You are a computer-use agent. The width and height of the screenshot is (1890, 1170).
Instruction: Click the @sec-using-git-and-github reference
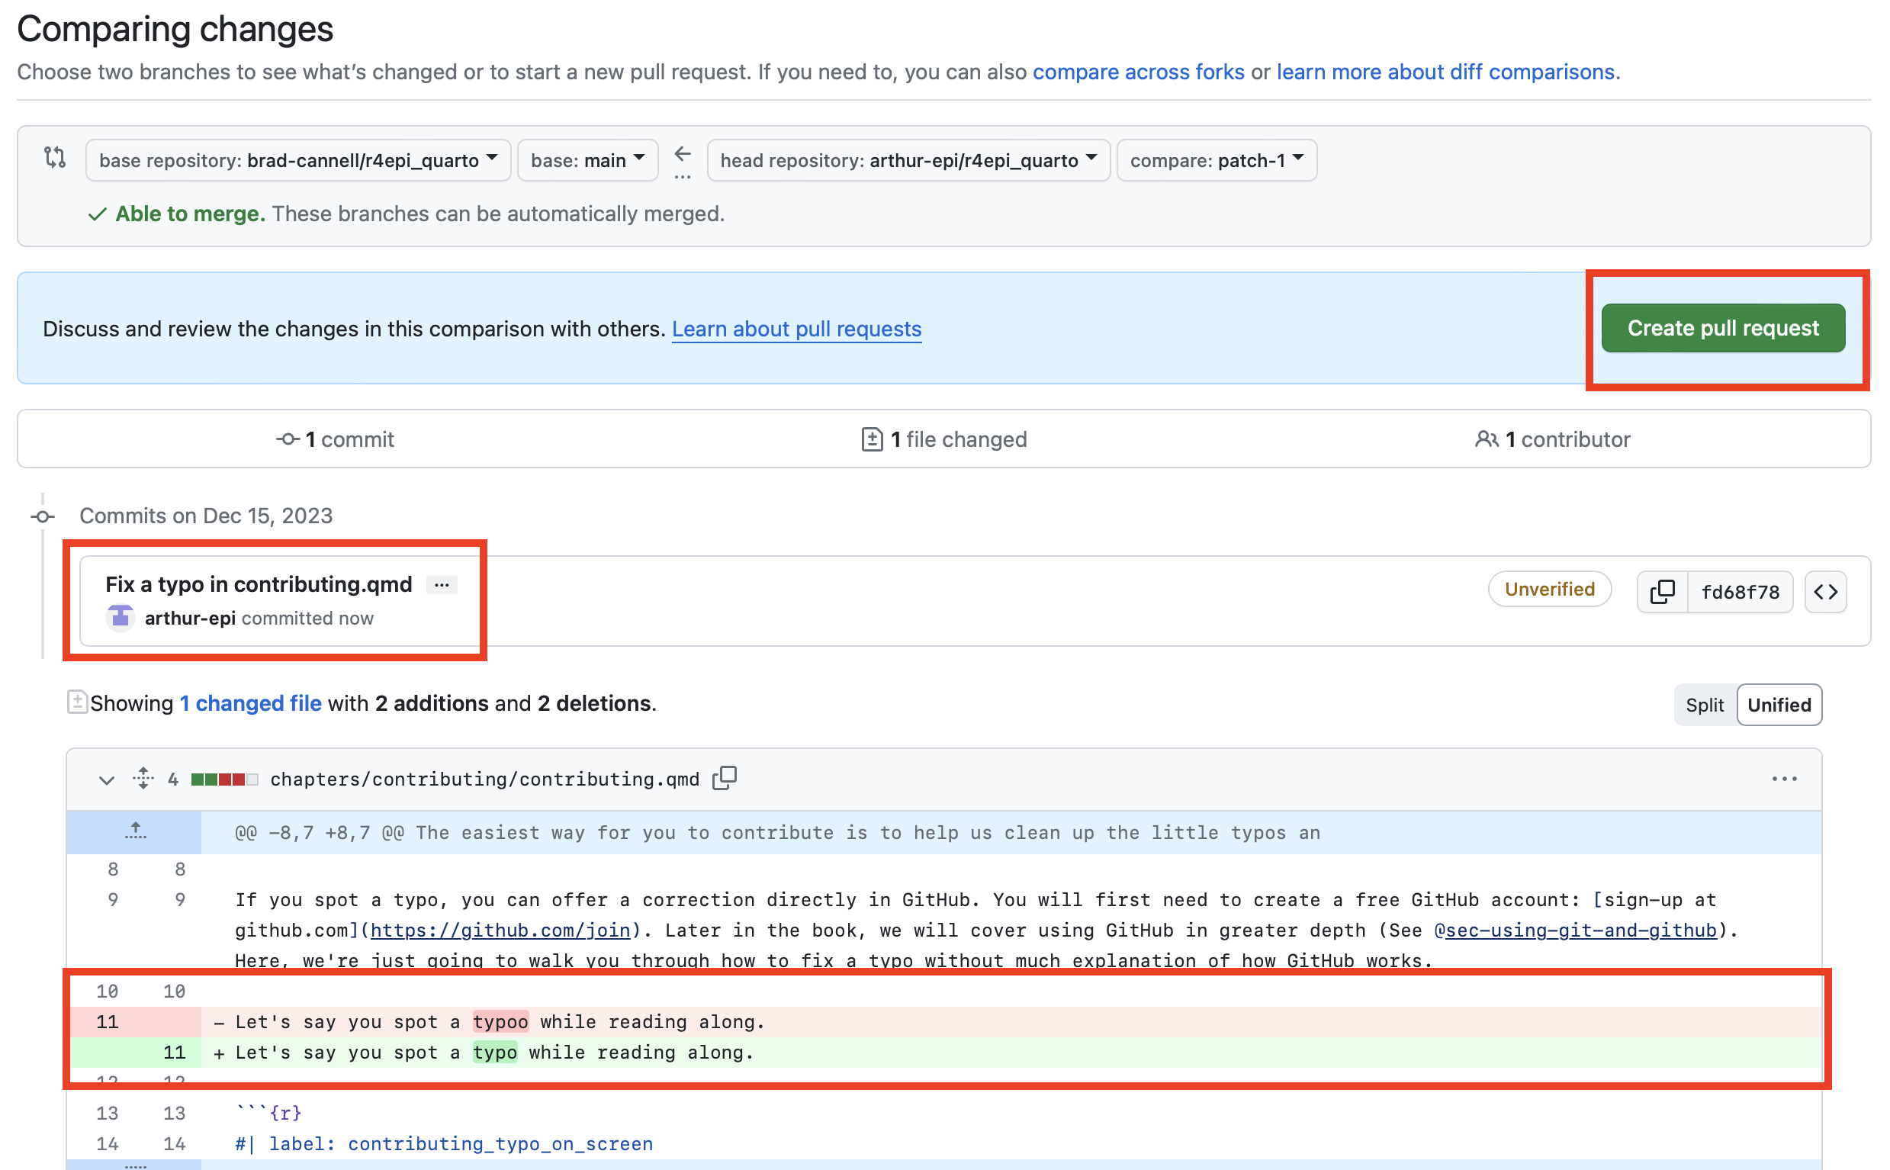pyautogui.click(x=1574, y=930)
